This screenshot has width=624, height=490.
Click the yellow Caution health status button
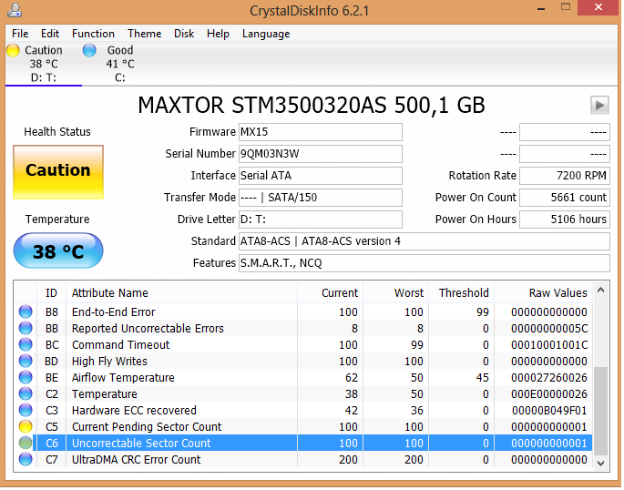tap(58, 172)
